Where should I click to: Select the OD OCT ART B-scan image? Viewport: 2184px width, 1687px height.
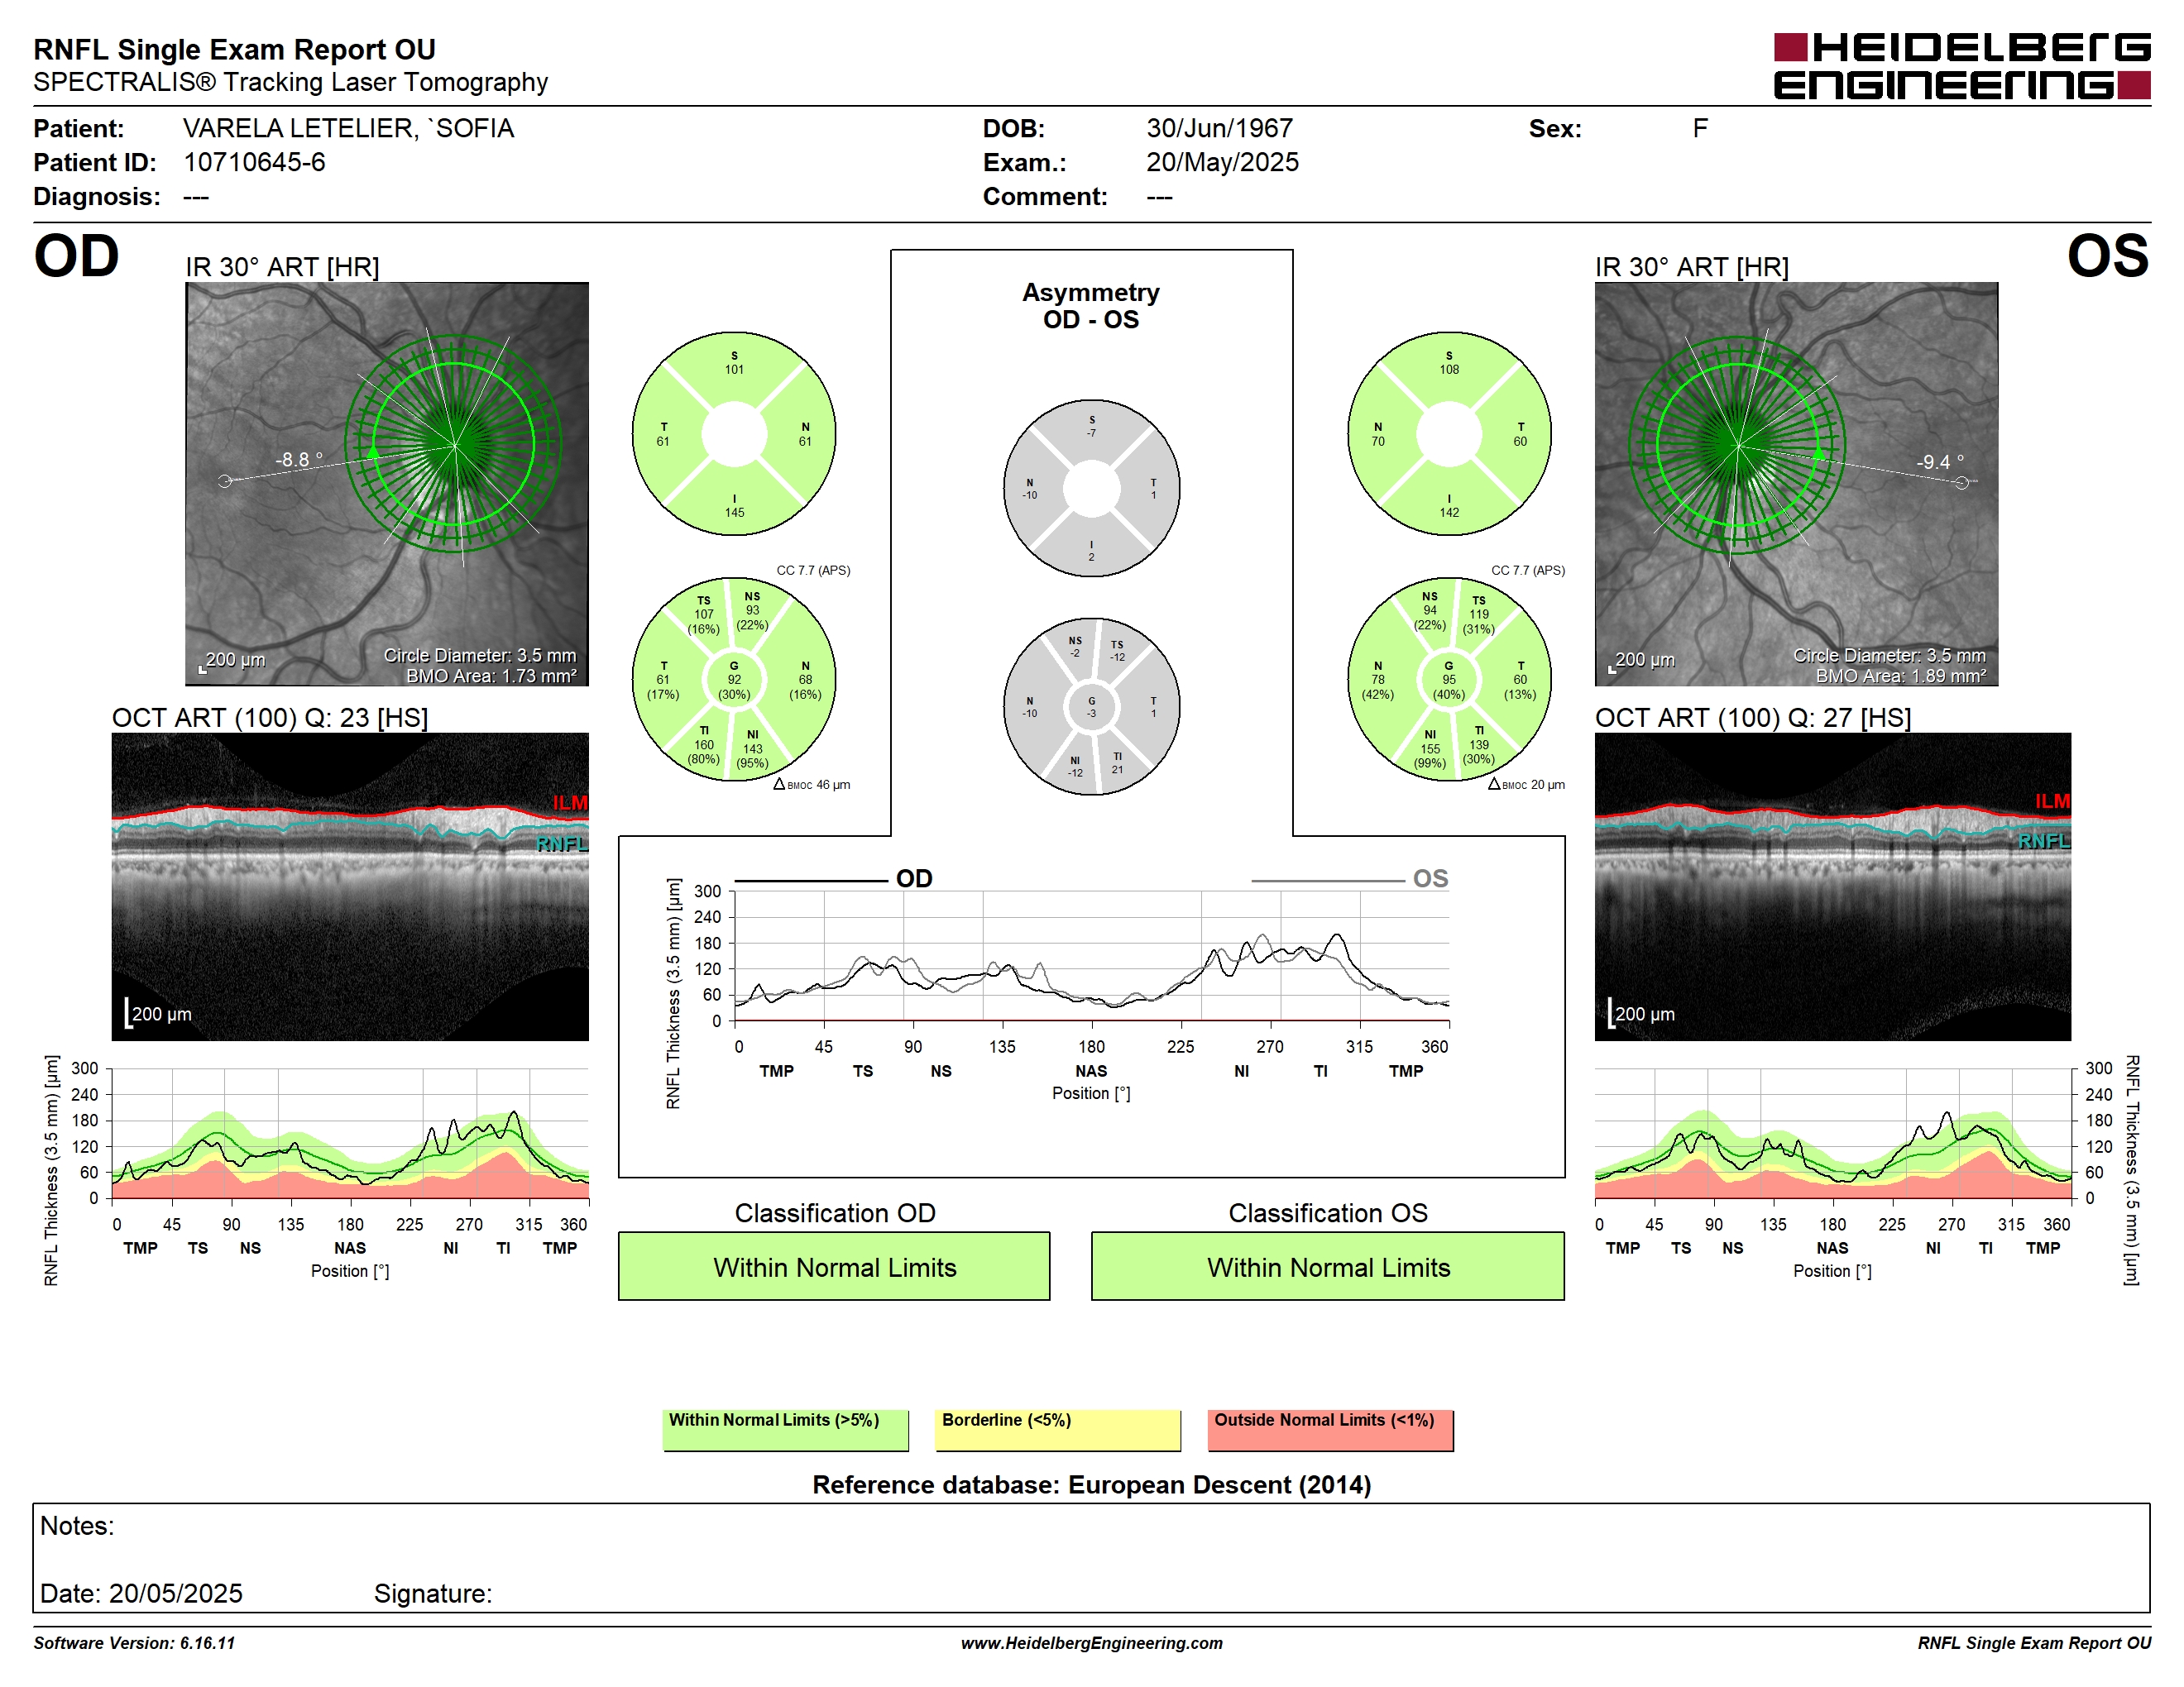pyautogui.click(x=350, y=887)
